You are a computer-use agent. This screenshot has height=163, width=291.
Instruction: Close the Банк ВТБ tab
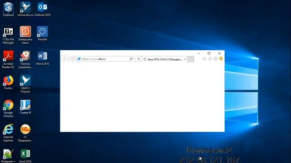click(x=185, y=59)
